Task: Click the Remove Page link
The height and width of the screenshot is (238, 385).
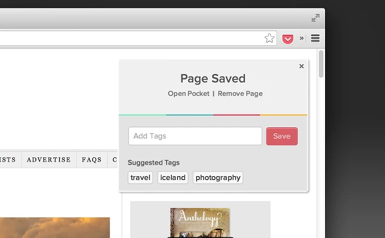Action: click(x=240, y=94)
